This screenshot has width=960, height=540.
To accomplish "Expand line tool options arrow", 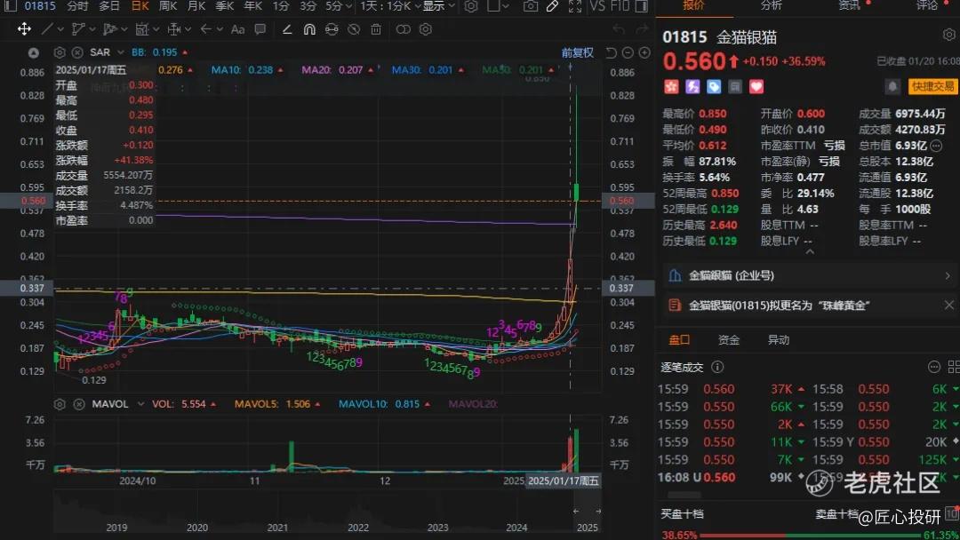I will click(62, 28).
